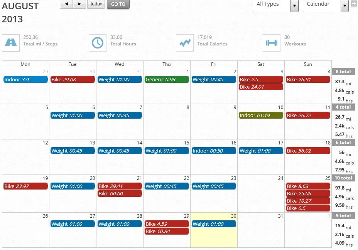Open the Bike 10.27 workout

pyautogui.click(x=308, y=201)
